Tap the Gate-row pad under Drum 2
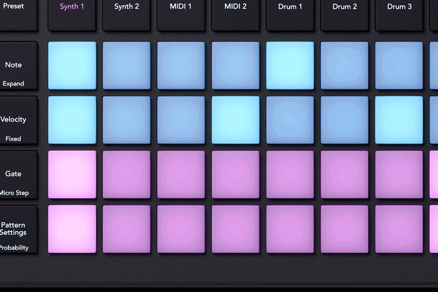438x292 pixels. coord(345,174)
